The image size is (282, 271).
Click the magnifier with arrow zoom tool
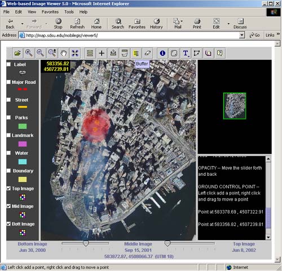pos(52,53)
